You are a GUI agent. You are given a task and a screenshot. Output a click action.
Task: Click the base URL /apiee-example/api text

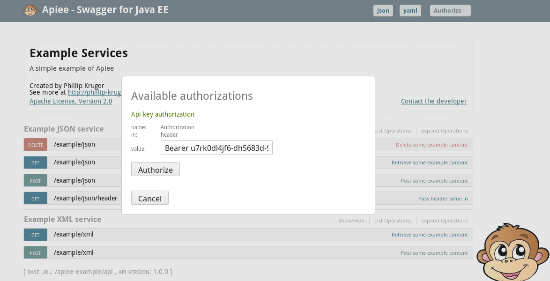pos(83,272)
